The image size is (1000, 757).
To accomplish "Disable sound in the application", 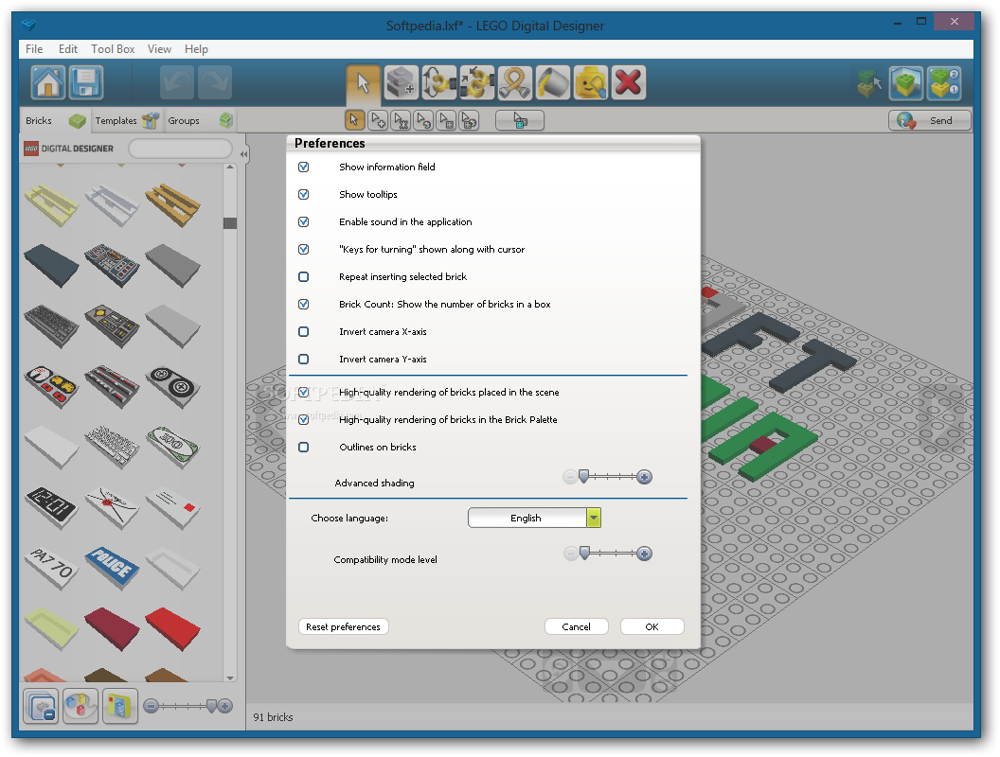I will point(304,221).
